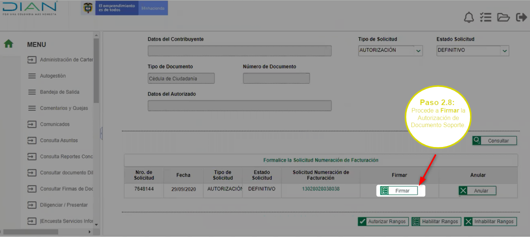The image size is (530, 237).
Task: Click the Número de Documento field
Action: 276,78
